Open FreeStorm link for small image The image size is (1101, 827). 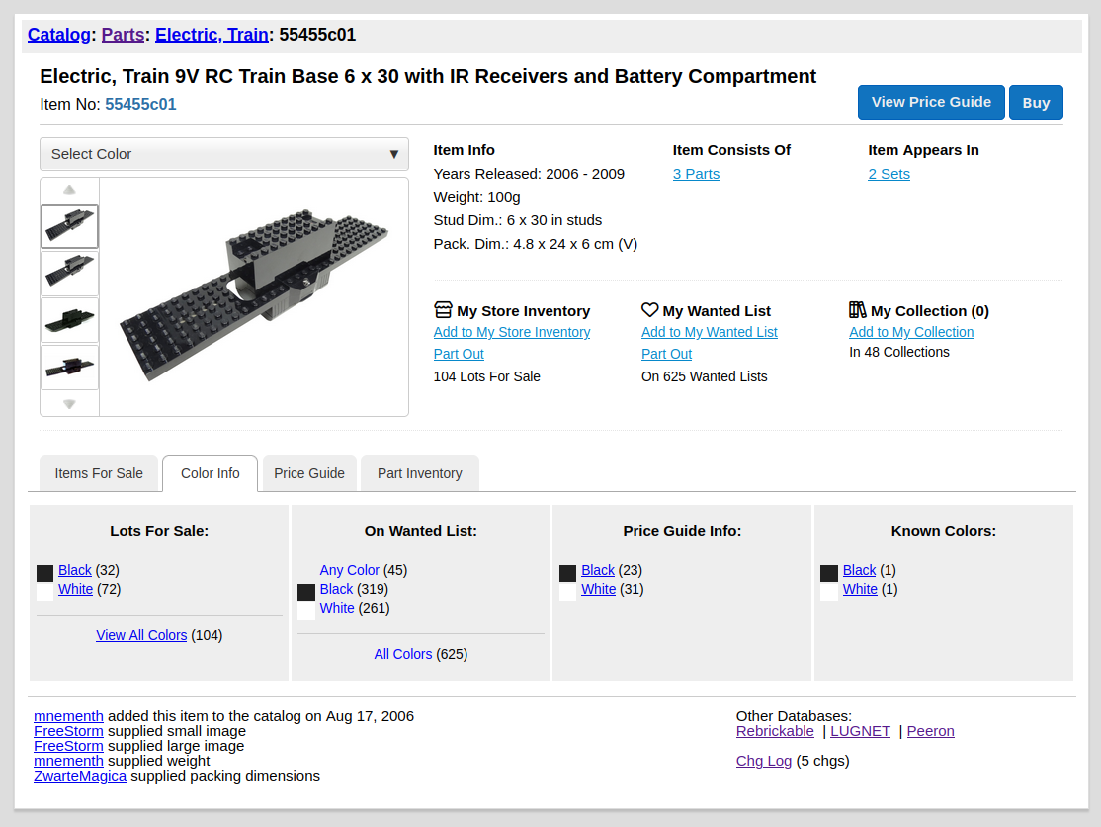point(68,731)
